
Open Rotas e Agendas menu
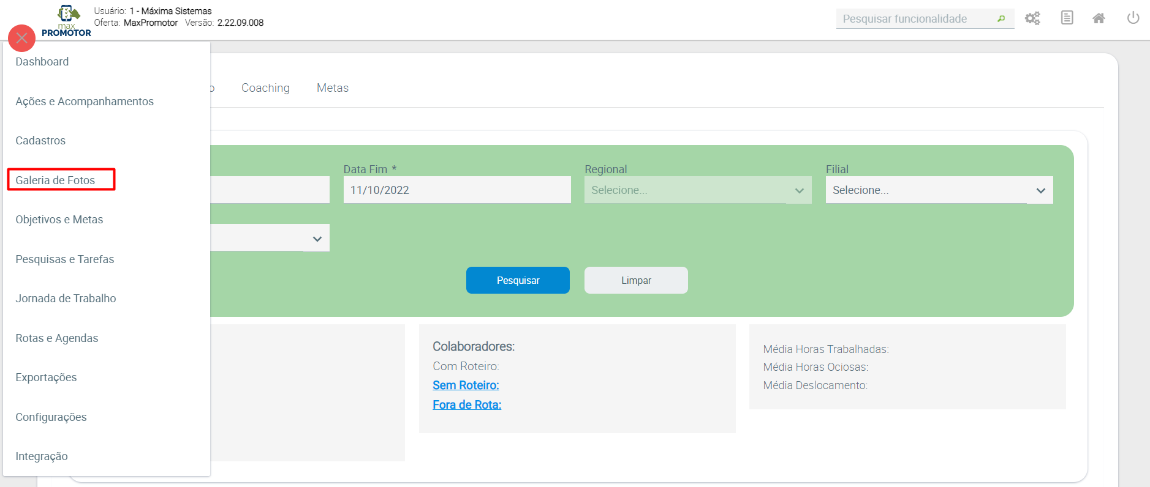tap(57, 338)
